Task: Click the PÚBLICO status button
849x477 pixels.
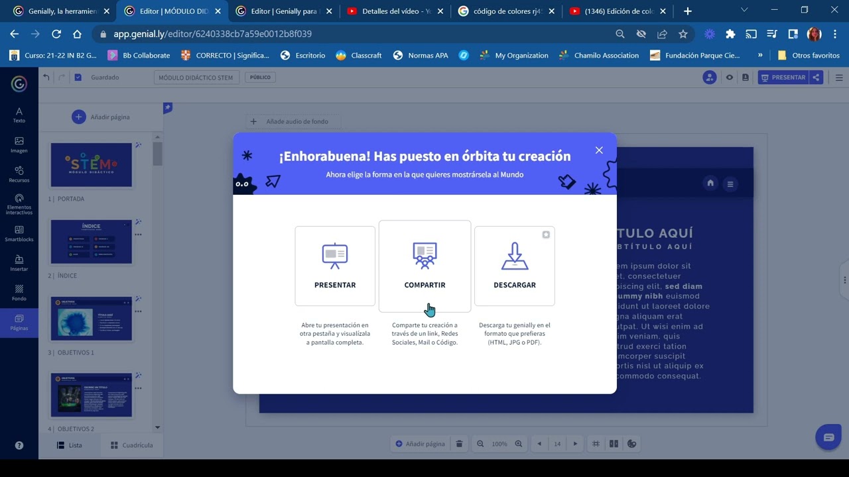Action: [260, 78]
